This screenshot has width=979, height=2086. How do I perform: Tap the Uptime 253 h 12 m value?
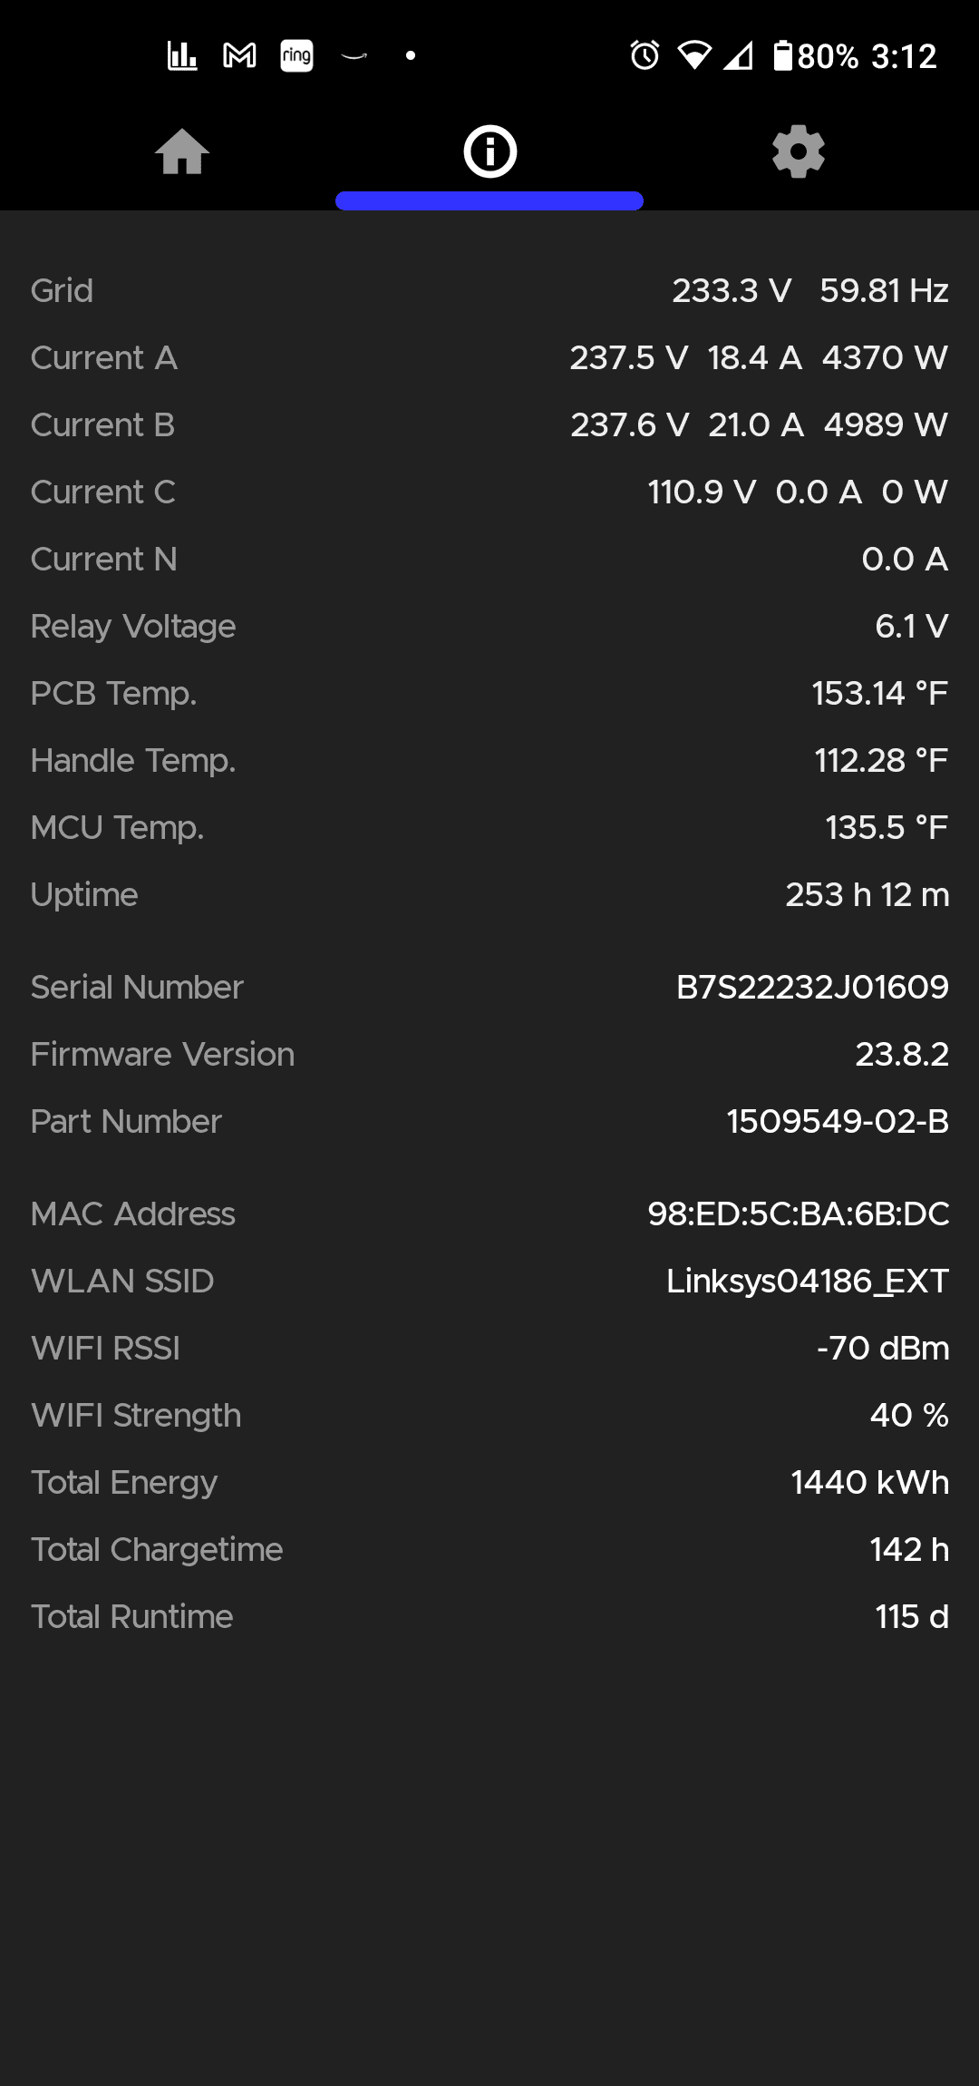coord(867,894)
